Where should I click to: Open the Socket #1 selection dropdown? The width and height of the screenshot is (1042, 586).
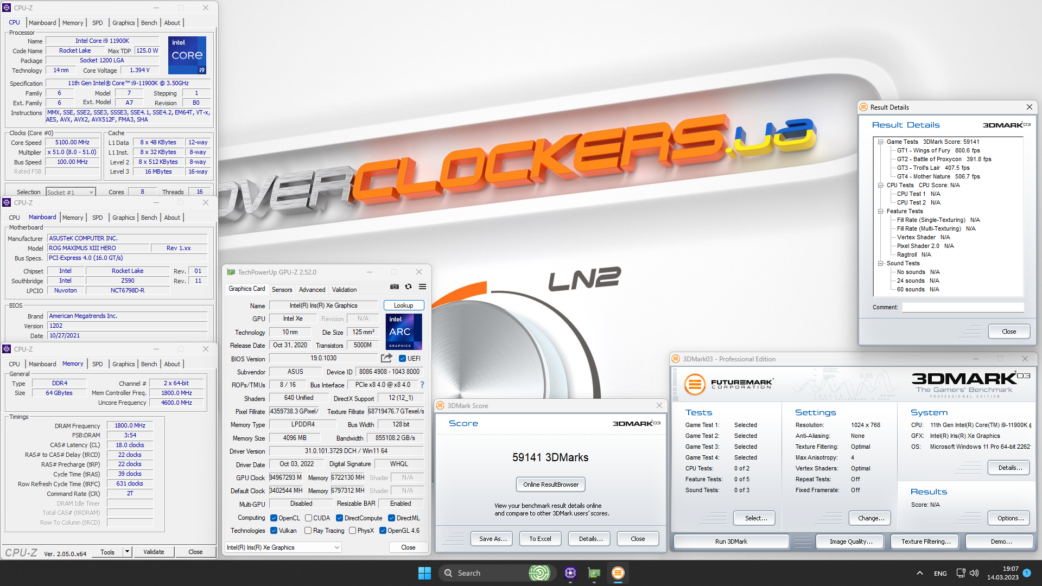71,192
